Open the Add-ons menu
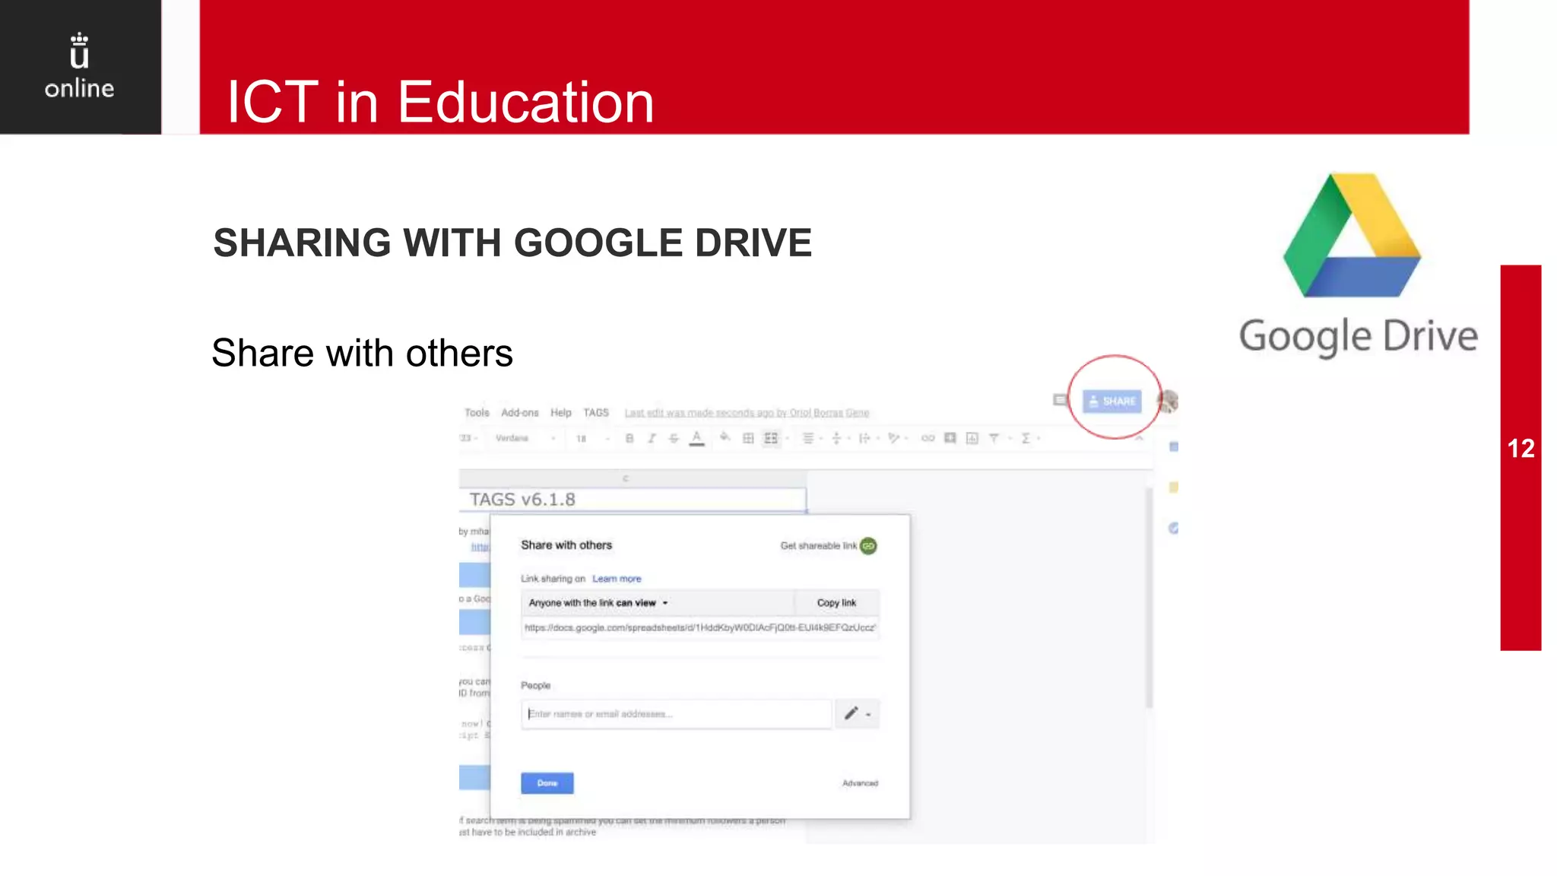 [x=519, y=412]
